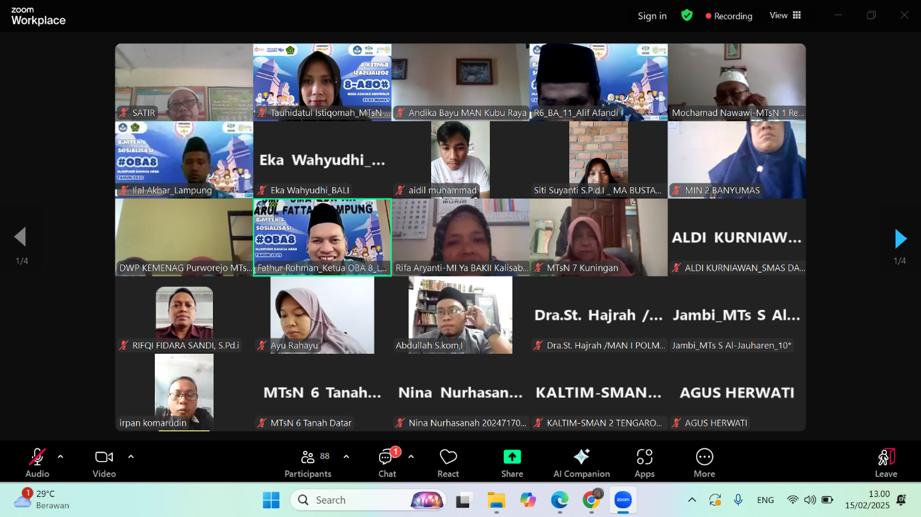Image resolution: width=921 pixels, height=517 pixels.
Task: Go to next gallery page arrow
Action: click(900, 239)
